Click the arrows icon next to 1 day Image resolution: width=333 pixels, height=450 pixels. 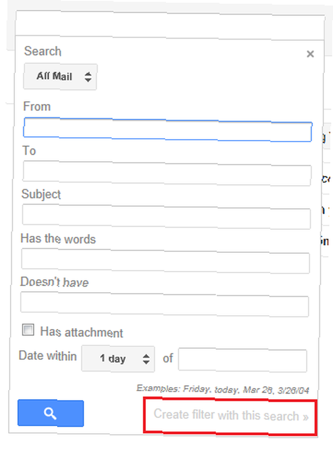point(146,359)
